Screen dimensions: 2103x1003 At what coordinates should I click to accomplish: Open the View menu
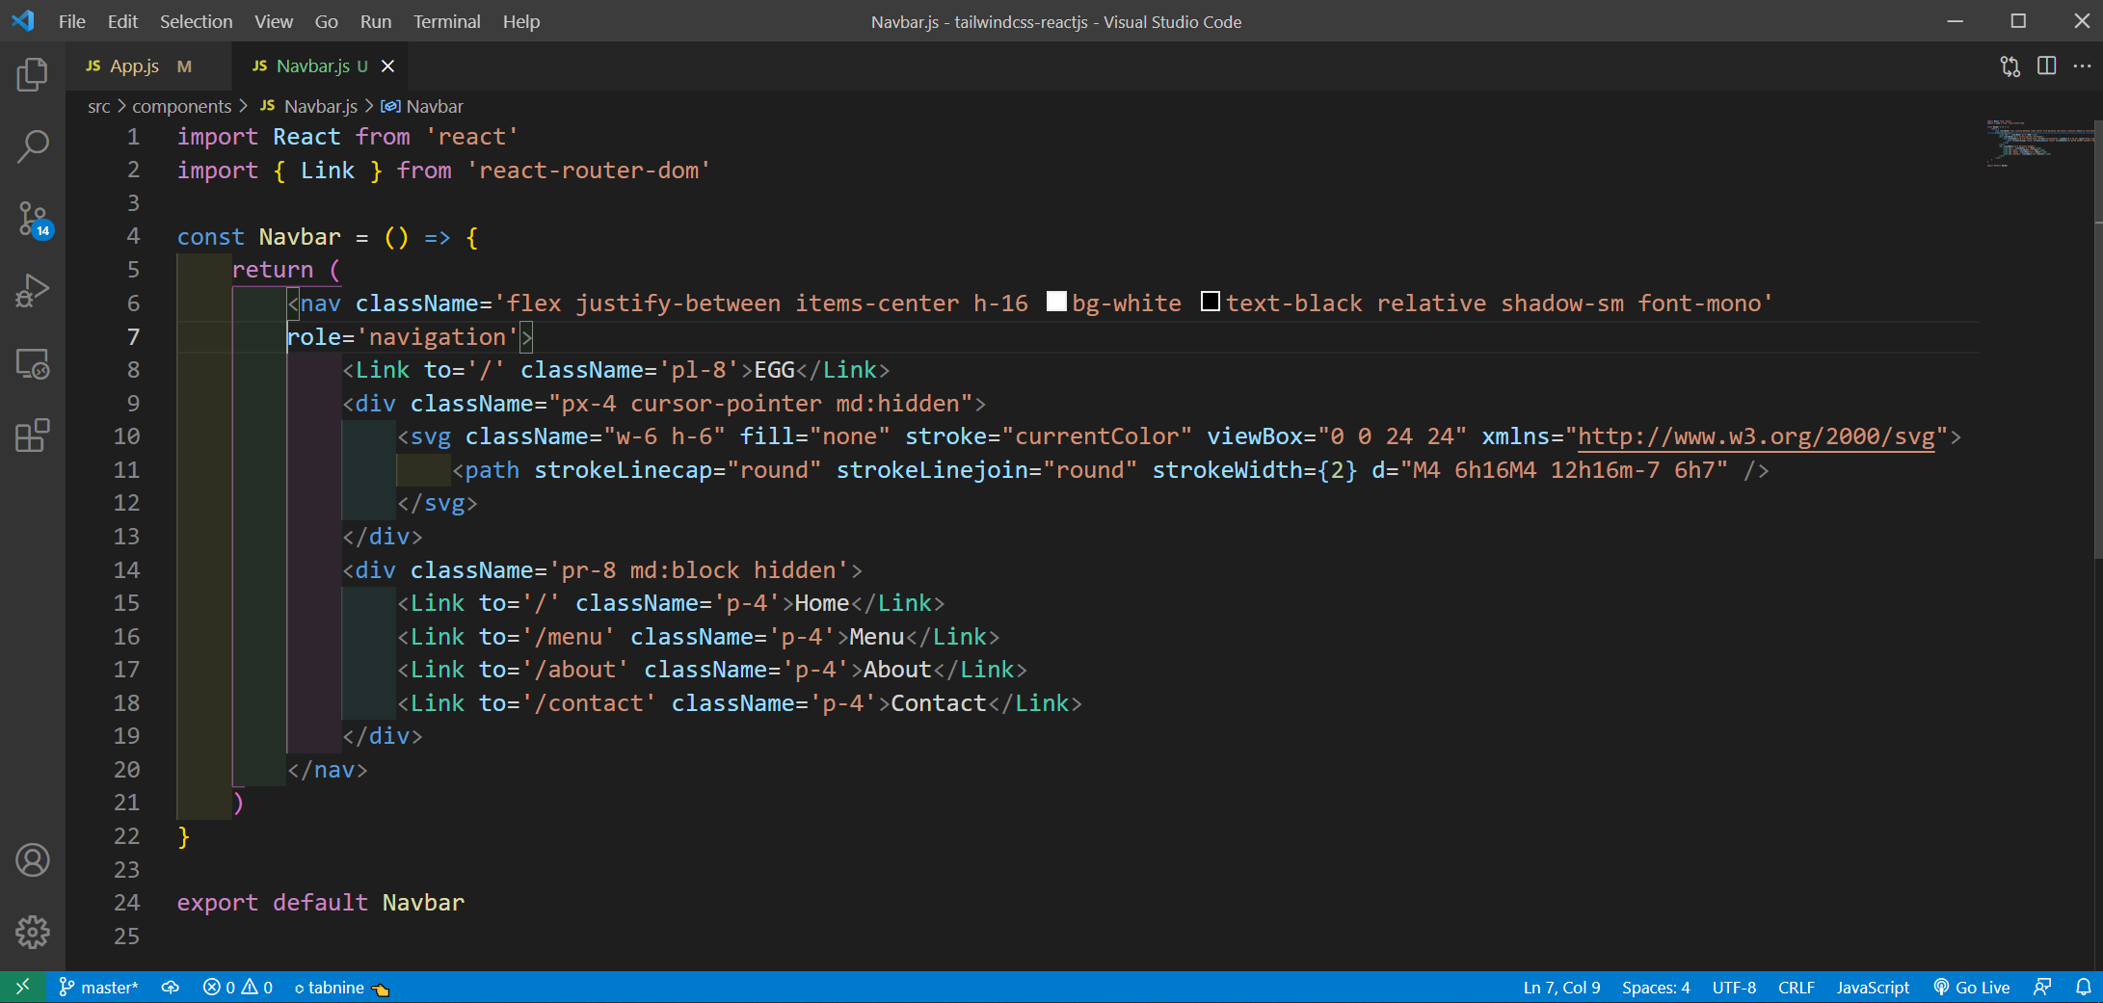(273, 21)
